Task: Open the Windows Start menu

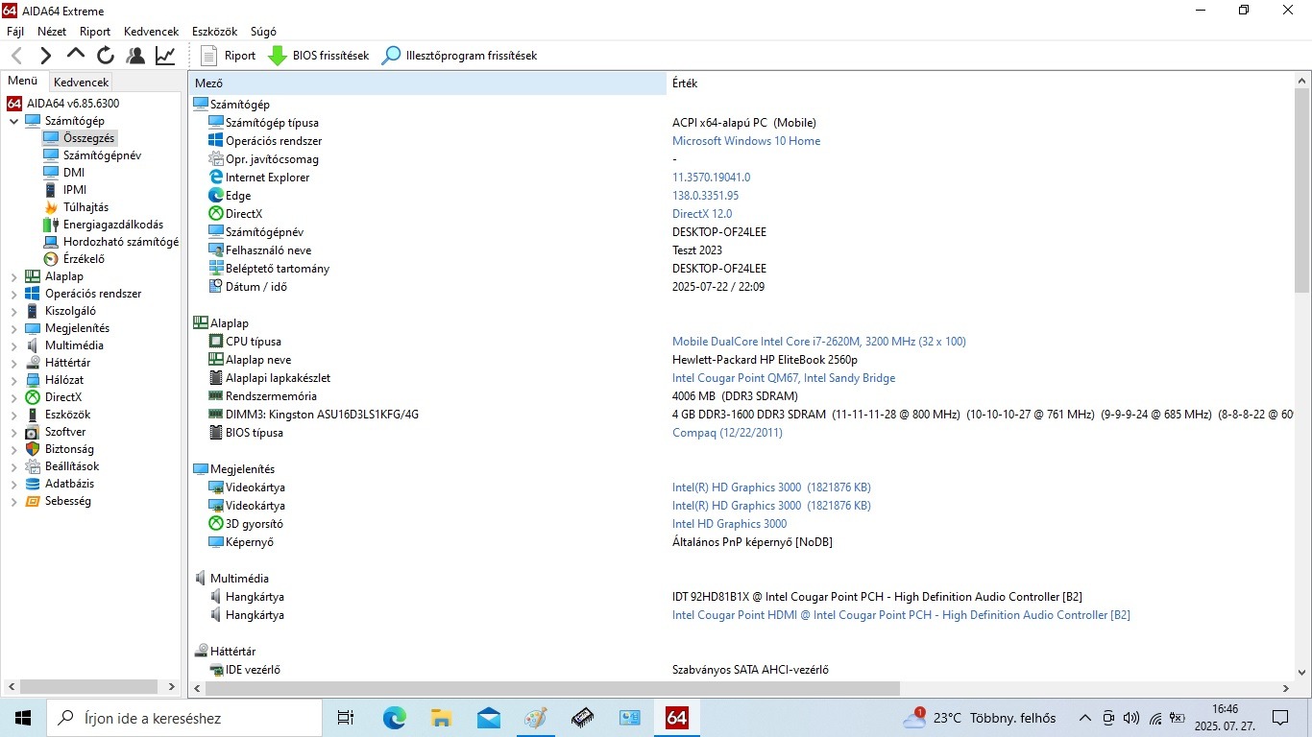Action: click(23, 718)
